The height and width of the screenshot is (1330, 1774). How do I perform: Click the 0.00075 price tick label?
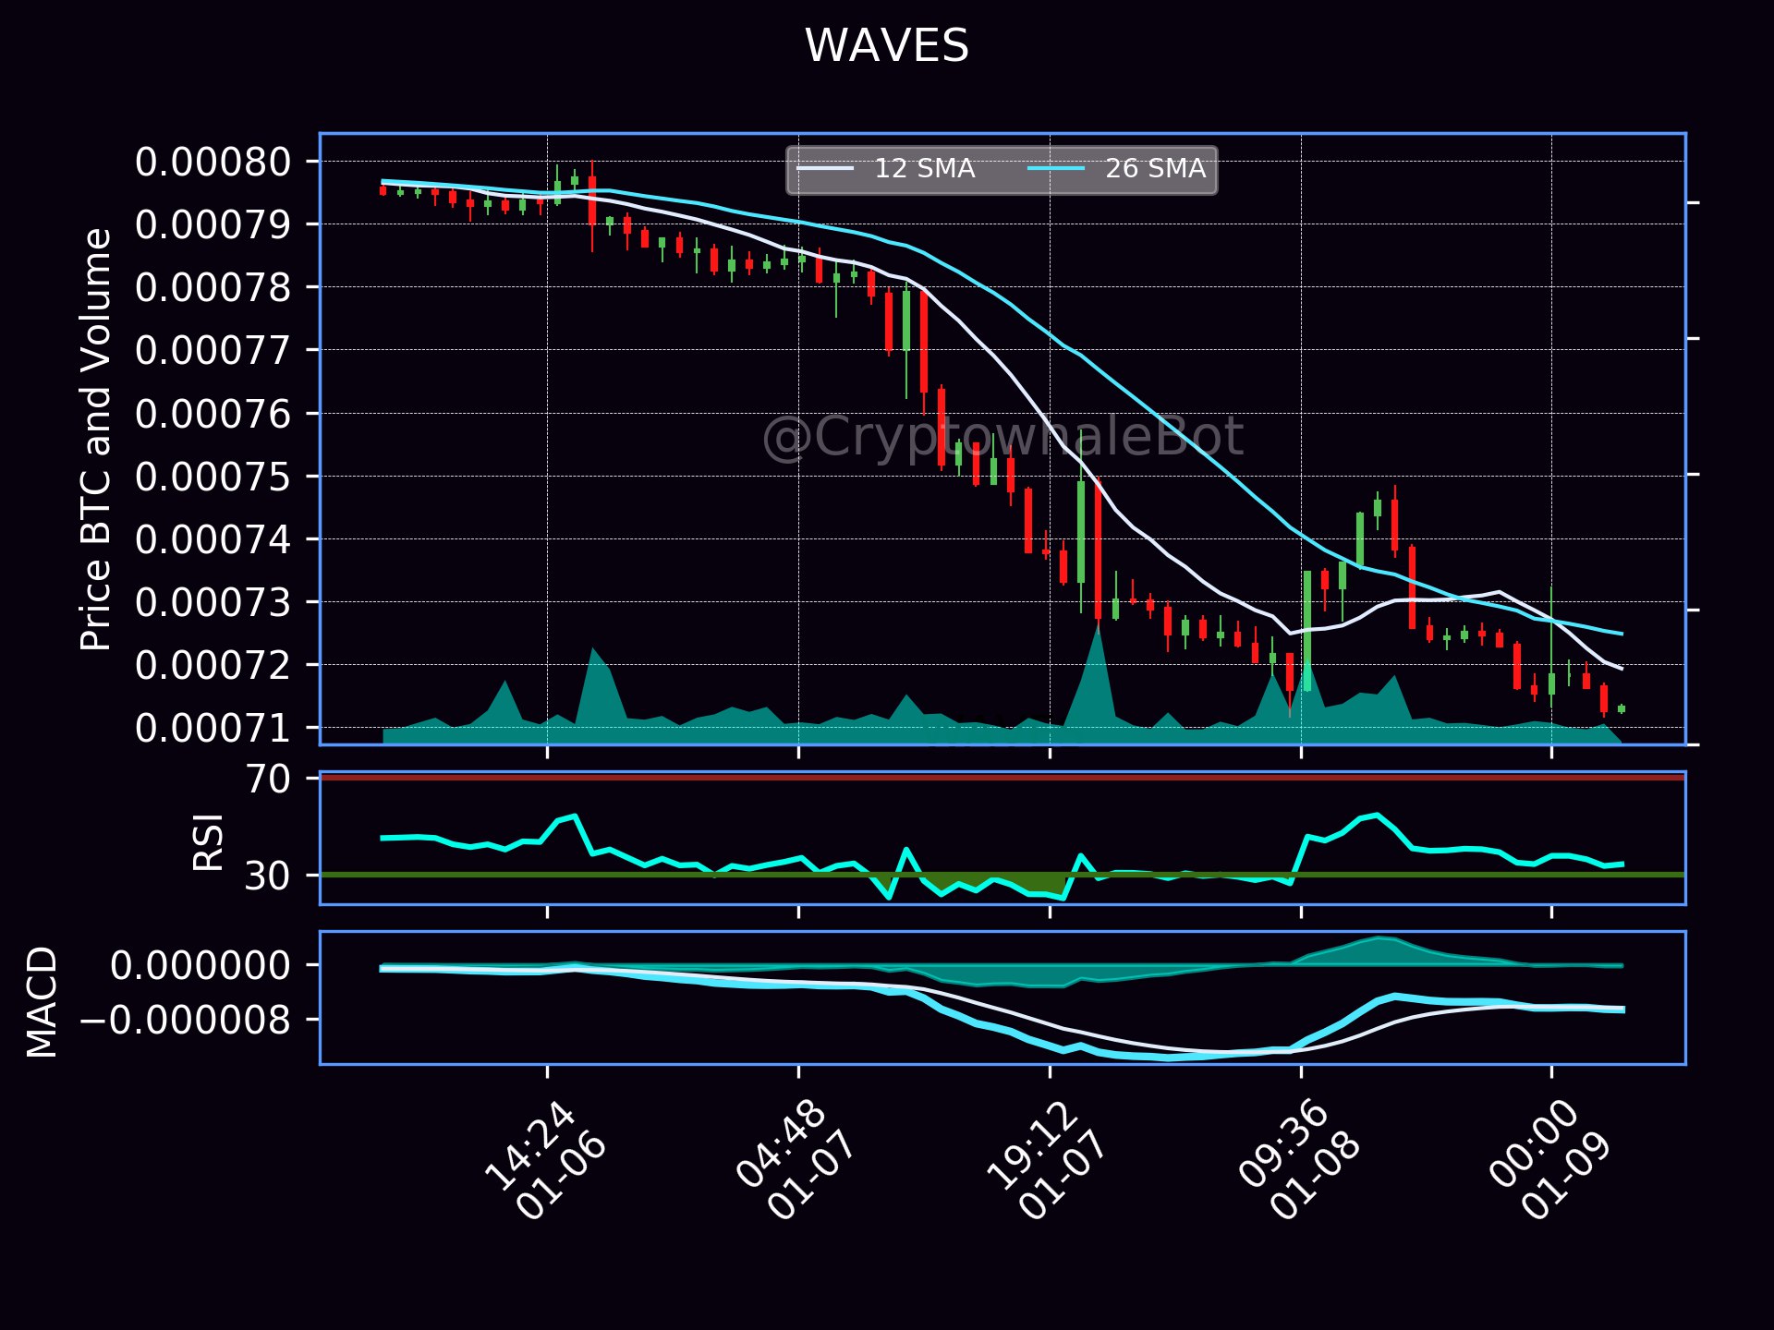(x=213, y=477)
